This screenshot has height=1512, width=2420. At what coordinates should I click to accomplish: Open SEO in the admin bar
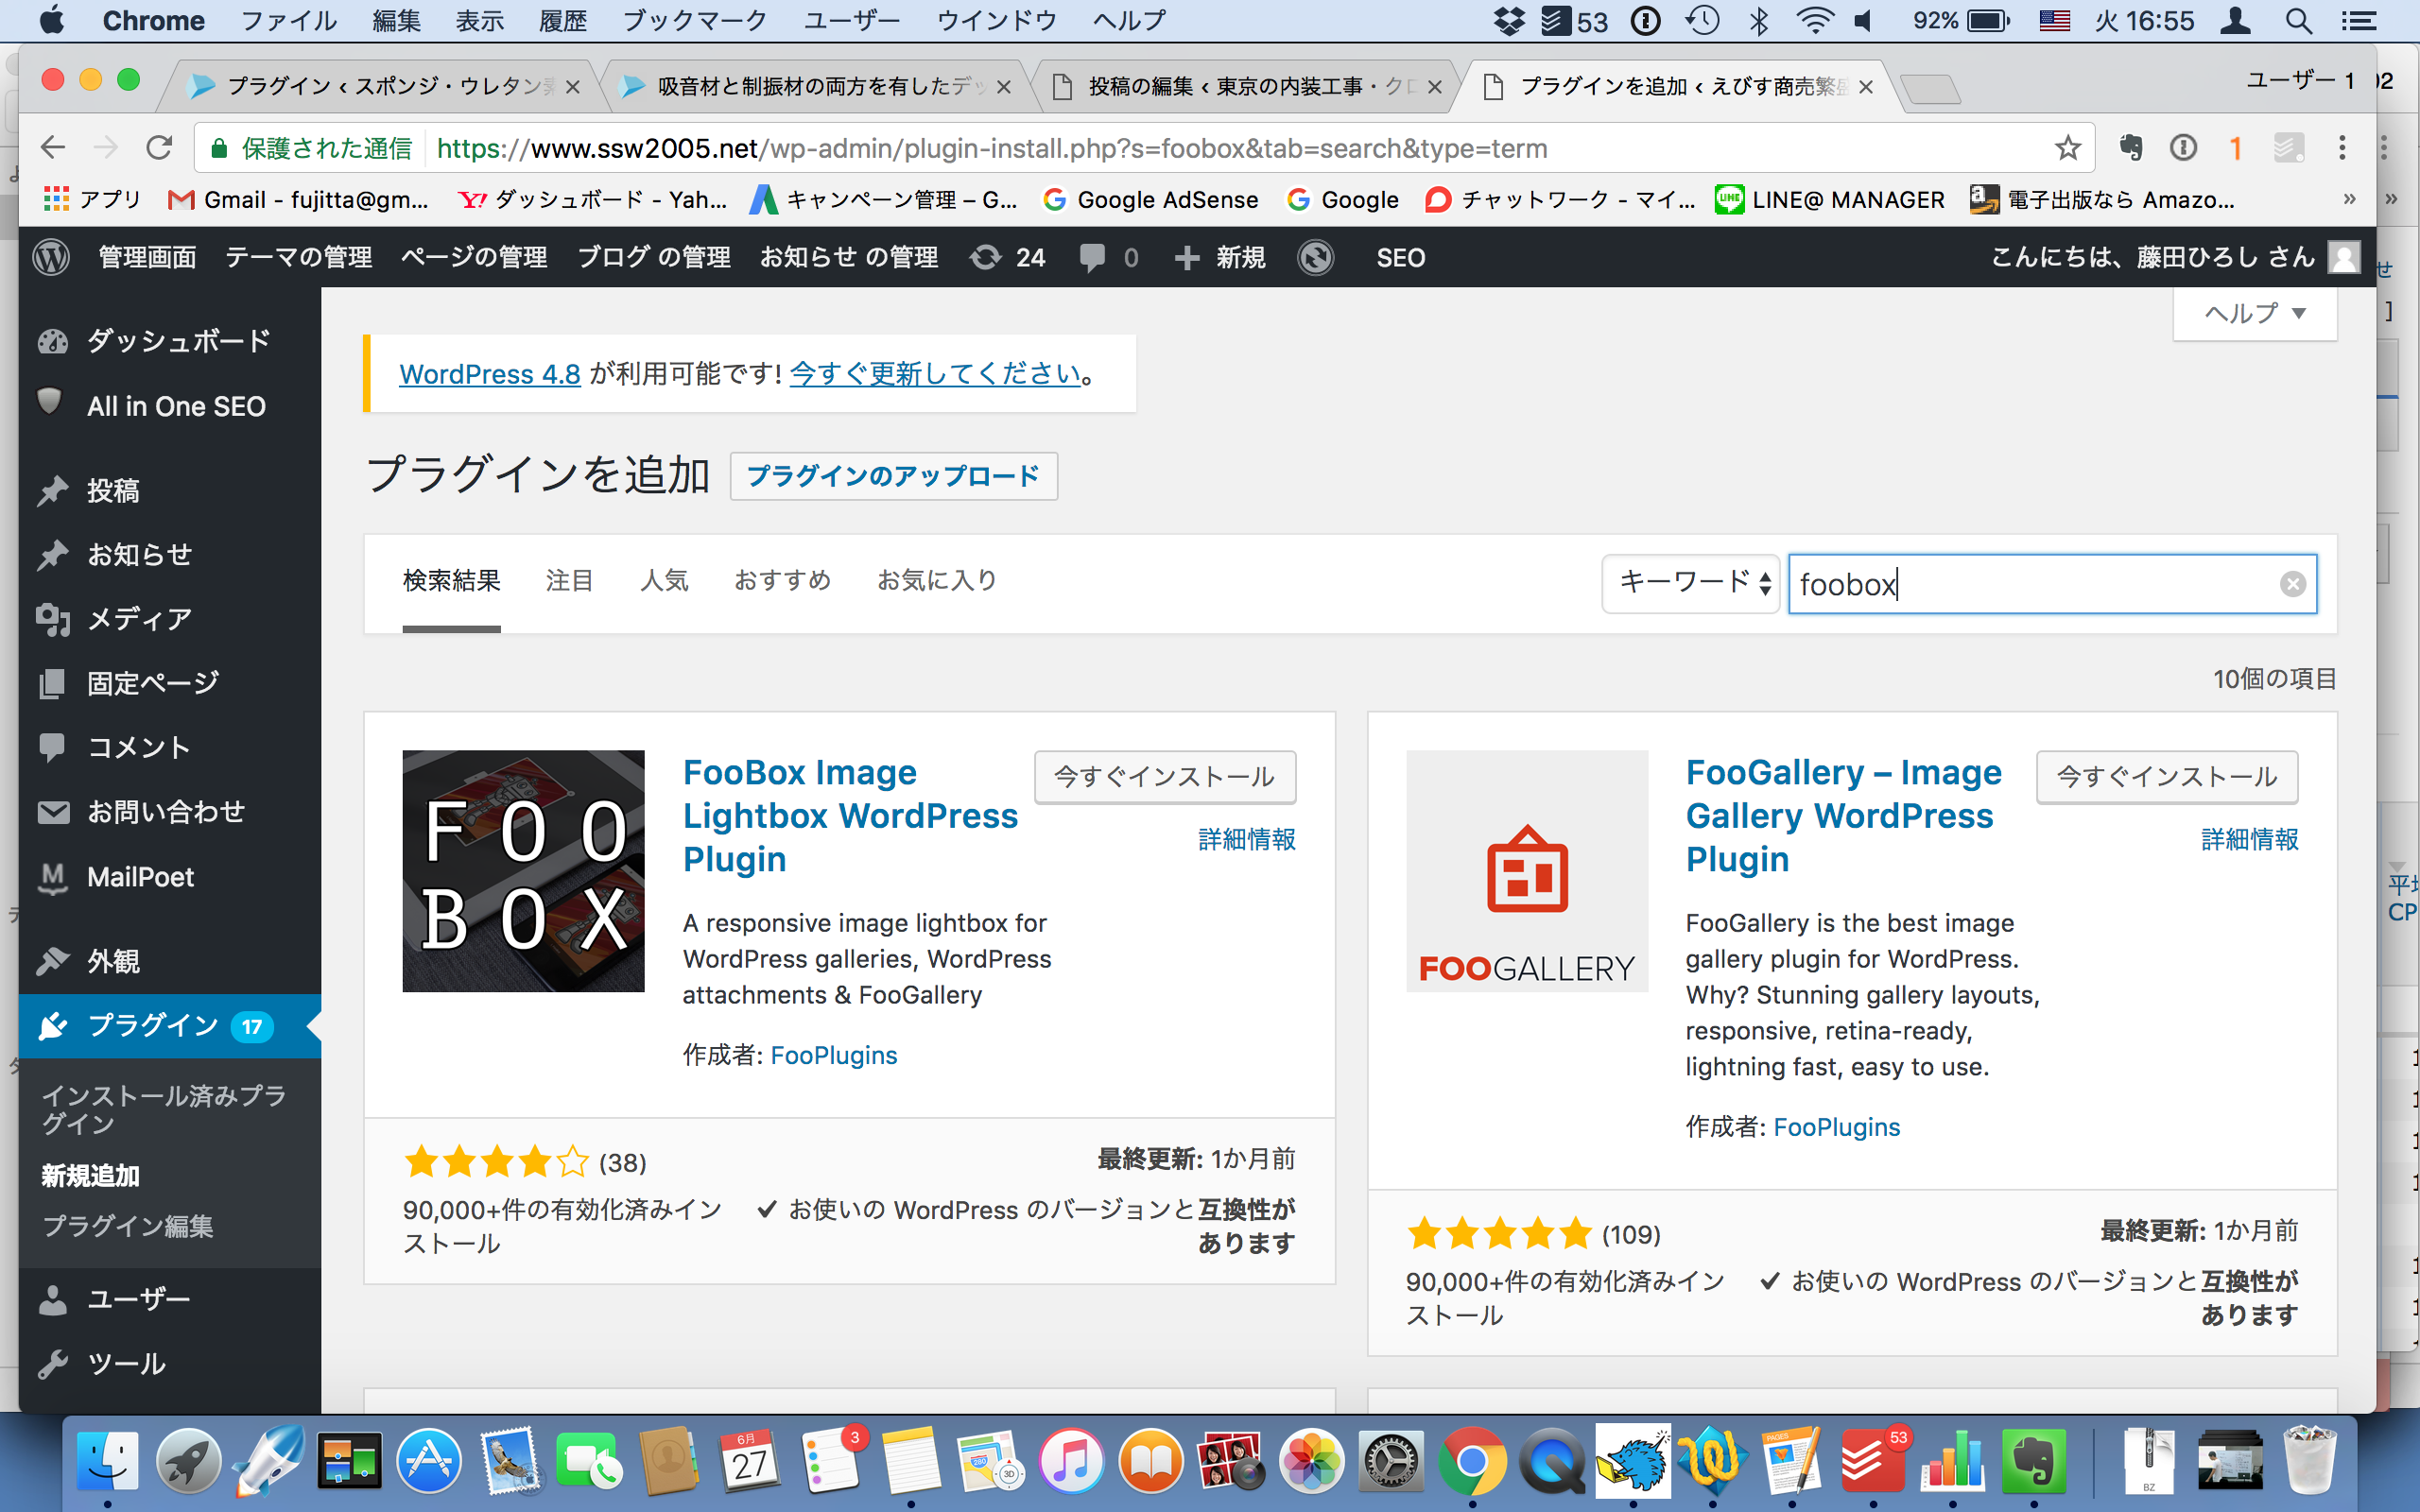1400,258
